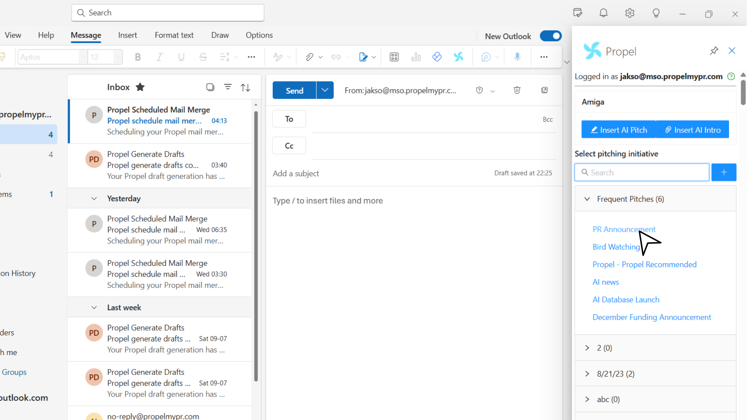
Task: Open the font size dropdown
Action: coord(118,57)
